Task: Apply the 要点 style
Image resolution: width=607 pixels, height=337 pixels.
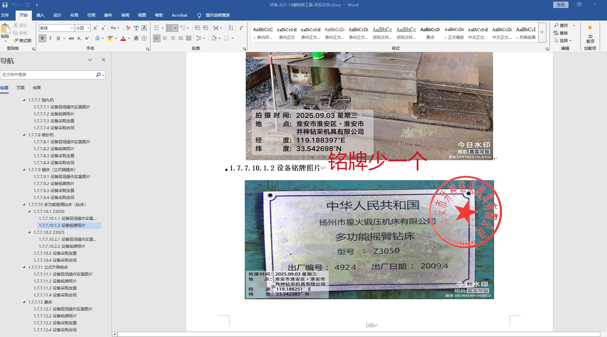Action: [x=430, y=33]
